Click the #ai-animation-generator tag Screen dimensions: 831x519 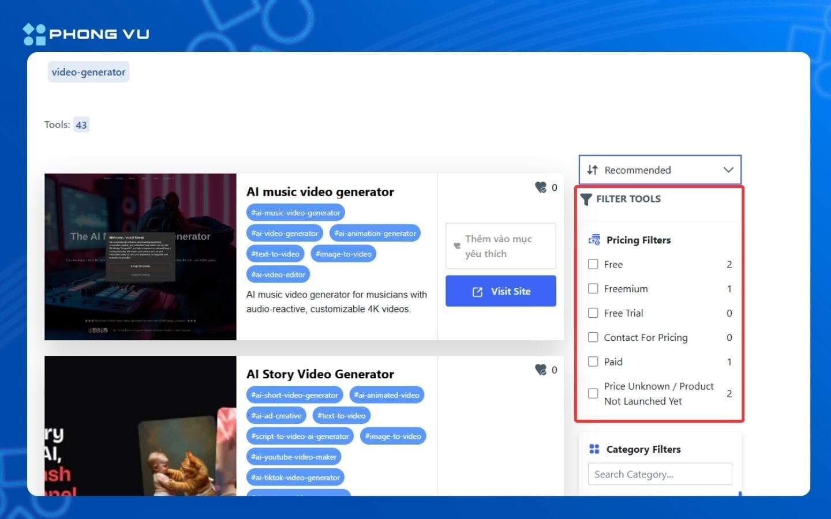pos(375,234)
